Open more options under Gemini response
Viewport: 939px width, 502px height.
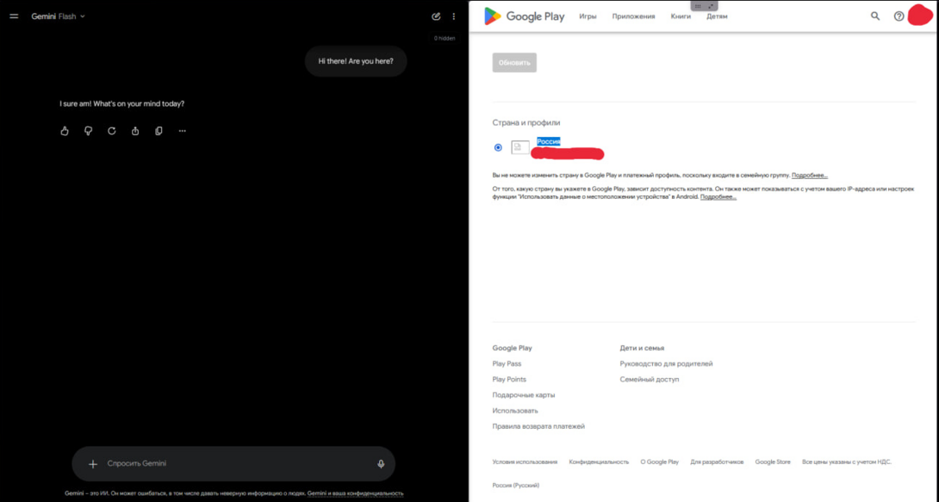point(182,131)
